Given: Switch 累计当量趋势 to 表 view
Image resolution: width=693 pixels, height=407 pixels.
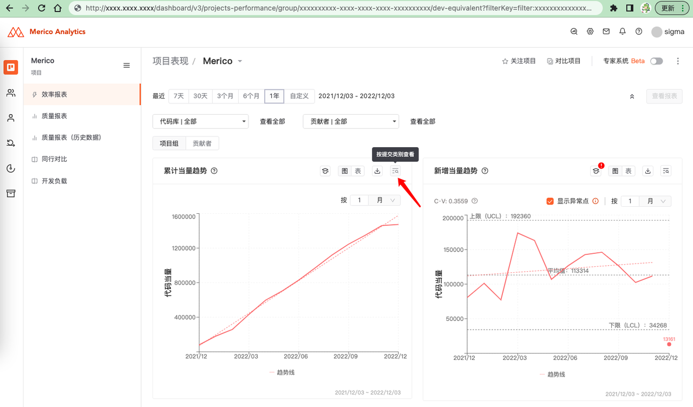Looking at the screenshot, I should coord(358,170).
